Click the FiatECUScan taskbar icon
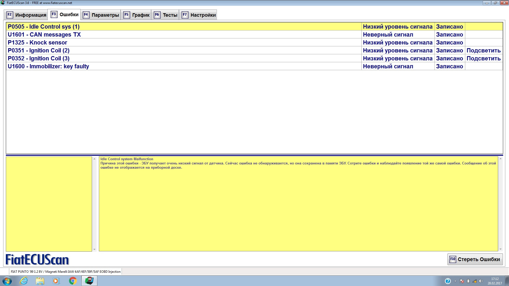 point(89,281)
